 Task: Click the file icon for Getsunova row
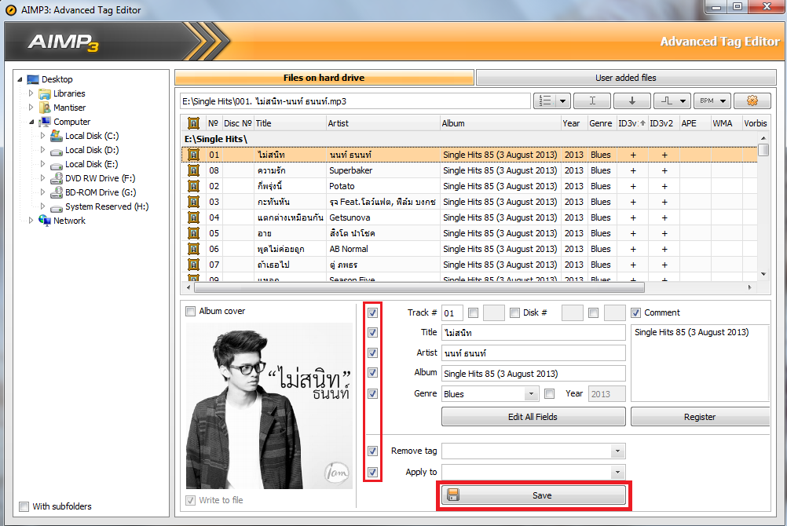(x=193, y=217)
